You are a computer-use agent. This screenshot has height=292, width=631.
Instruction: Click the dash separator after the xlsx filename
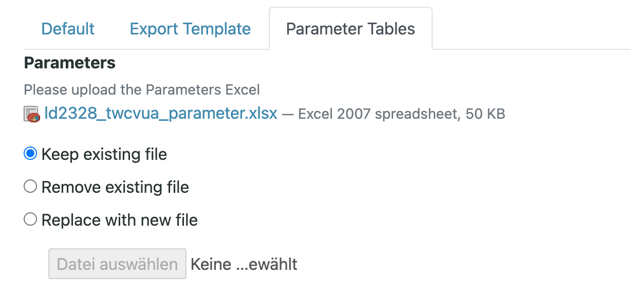(288, 114)
